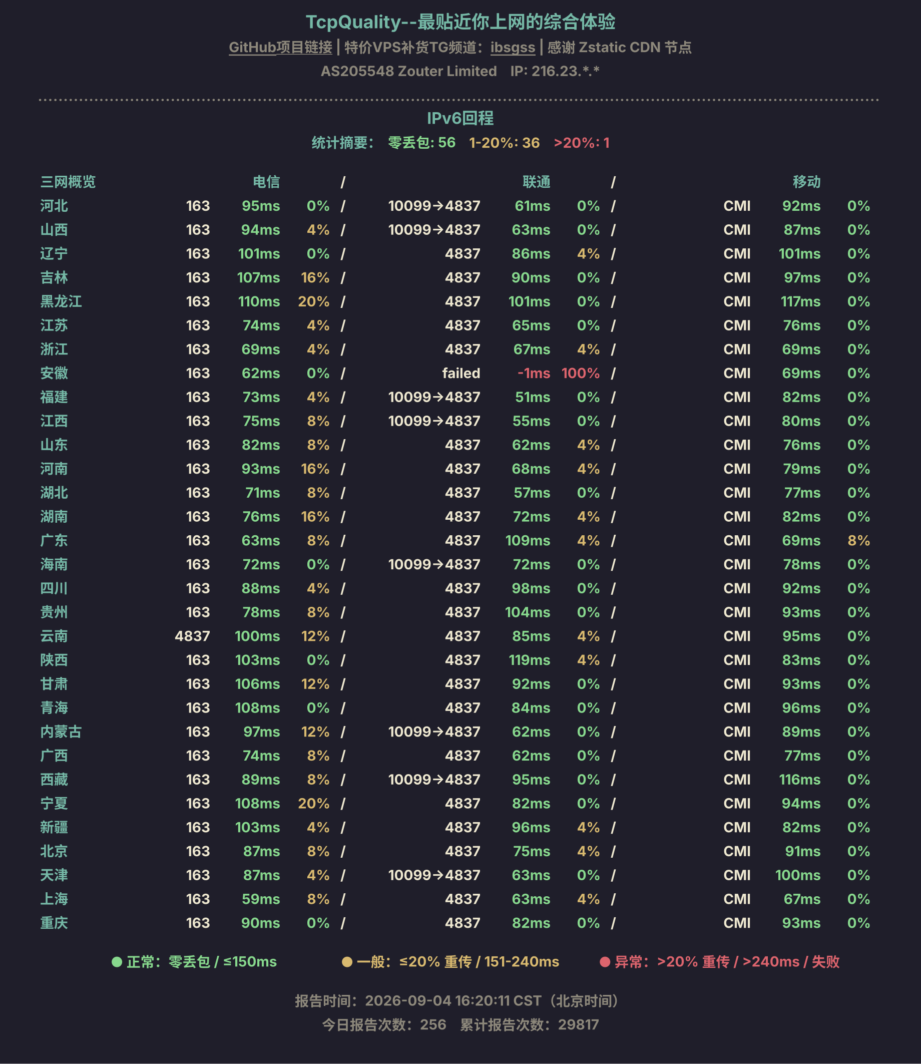Click the 感谢 Zstatic CDN 节点 text

[619, 47]
